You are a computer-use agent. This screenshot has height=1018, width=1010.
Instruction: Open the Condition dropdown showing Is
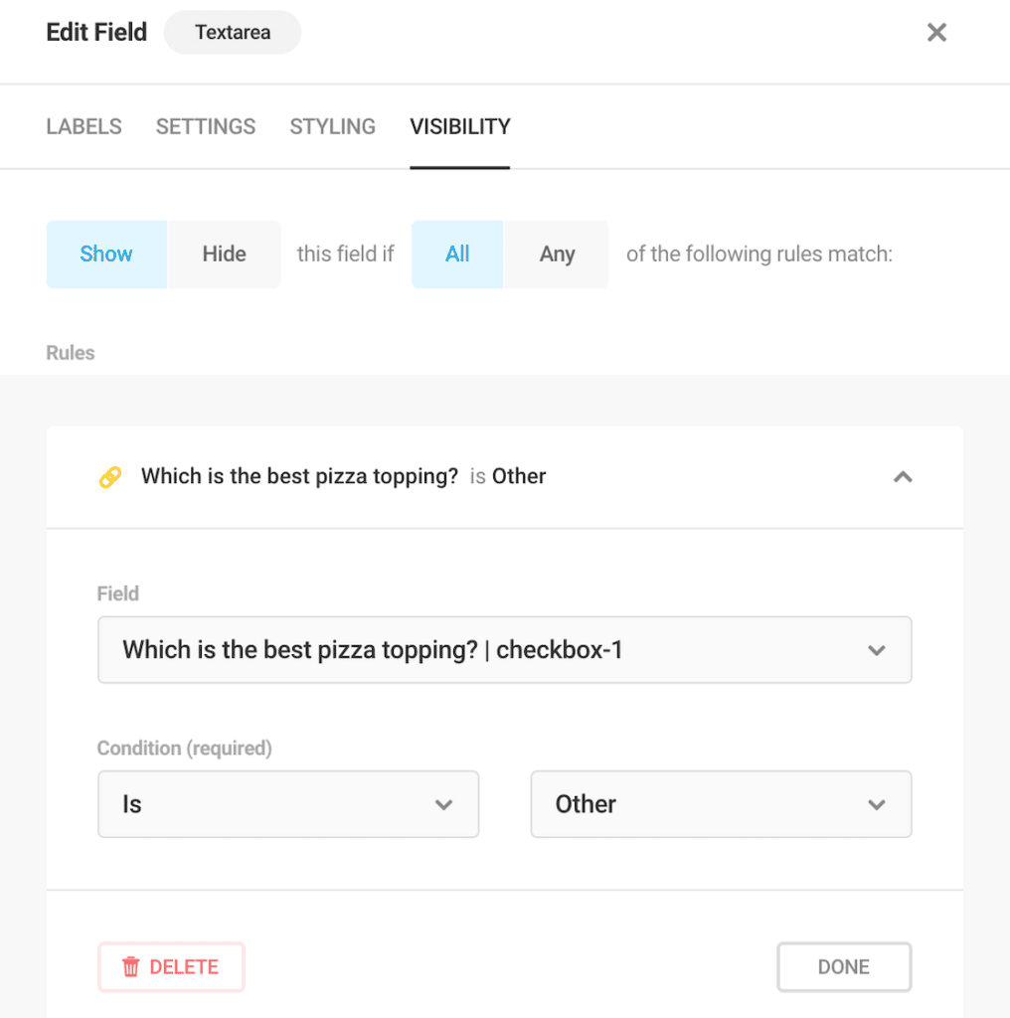click(288, 804)
